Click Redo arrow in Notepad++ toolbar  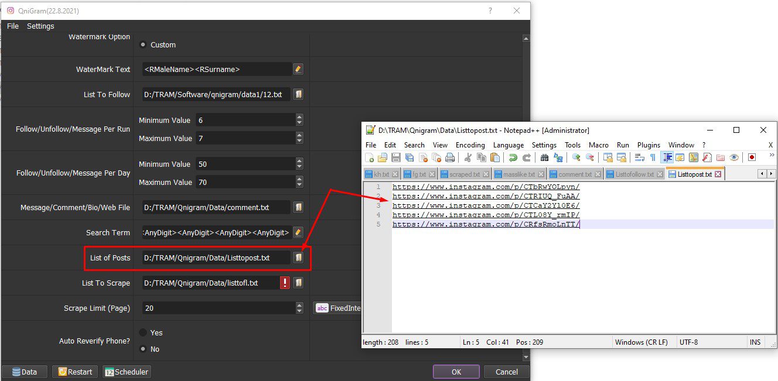click(x=527, y=157)
